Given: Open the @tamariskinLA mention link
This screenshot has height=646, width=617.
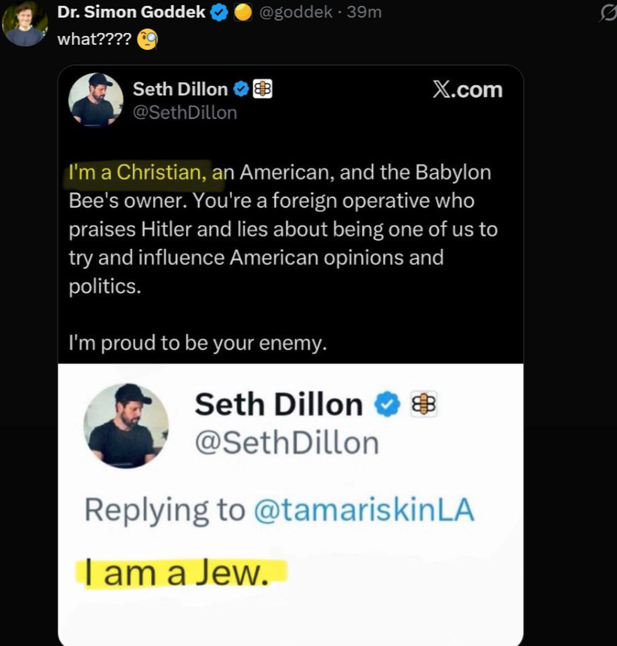Looking at the screenshot, I should click(363, 510).
